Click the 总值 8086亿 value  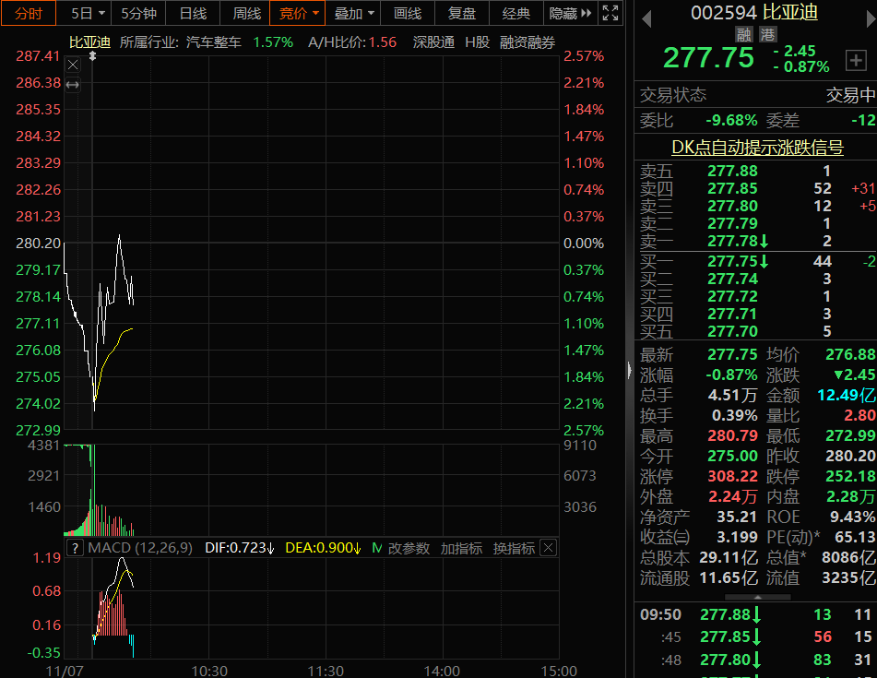(x=849, y=558)
